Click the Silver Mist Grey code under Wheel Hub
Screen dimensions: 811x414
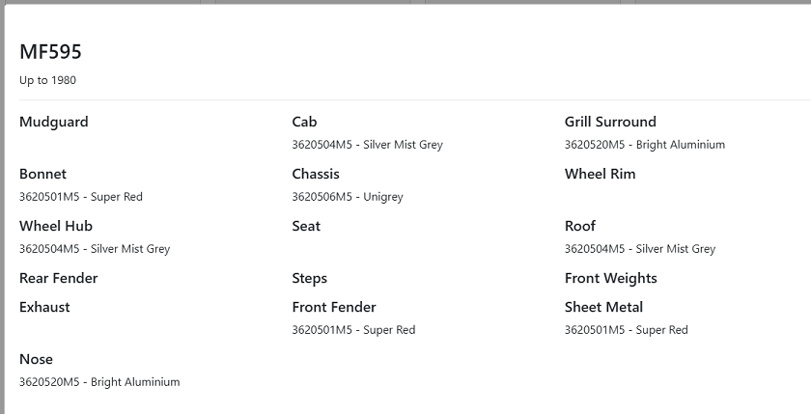[94, 249]
